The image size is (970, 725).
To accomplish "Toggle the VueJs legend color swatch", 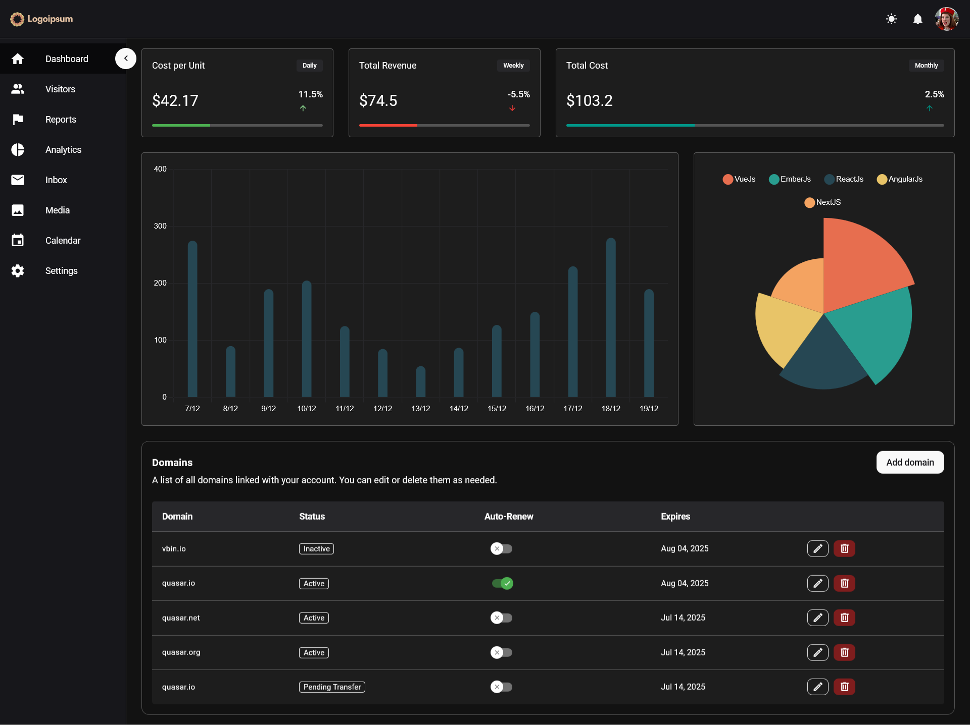I will (x=727, y=179).
